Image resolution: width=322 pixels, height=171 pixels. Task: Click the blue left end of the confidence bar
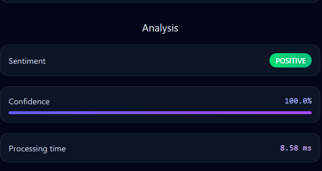point(12,112)
